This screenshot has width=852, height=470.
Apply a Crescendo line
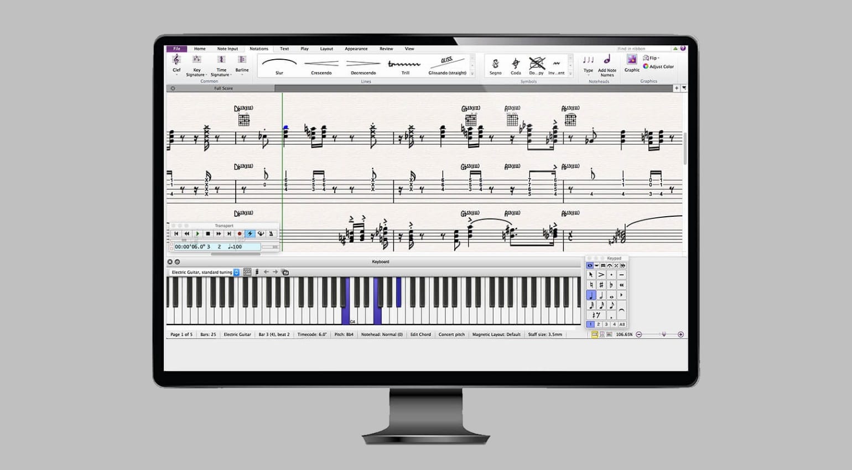[322, 64]
